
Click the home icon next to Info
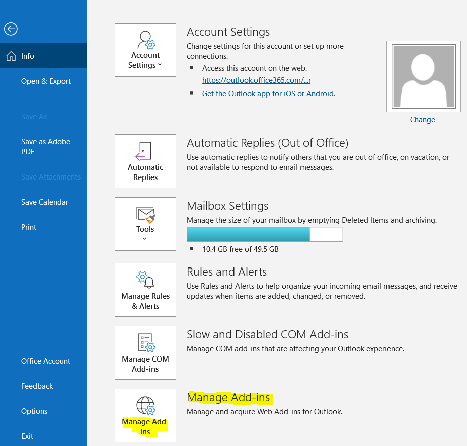pos(11,56)
